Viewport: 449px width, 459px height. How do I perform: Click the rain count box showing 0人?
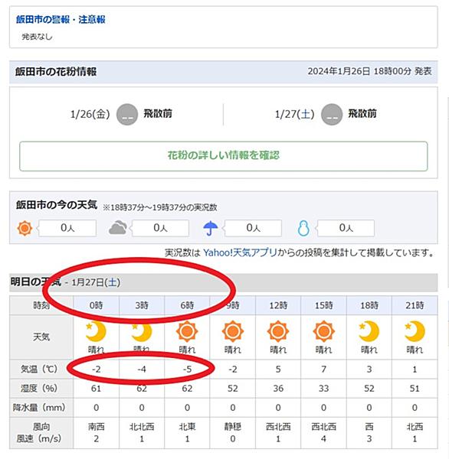coord(253,228)
